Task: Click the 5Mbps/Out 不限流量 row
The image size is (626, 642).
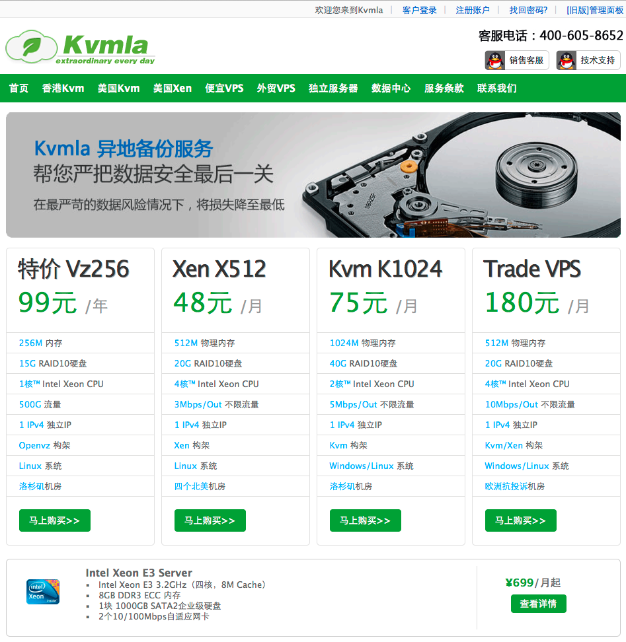Action: click(x=391, y=404)
